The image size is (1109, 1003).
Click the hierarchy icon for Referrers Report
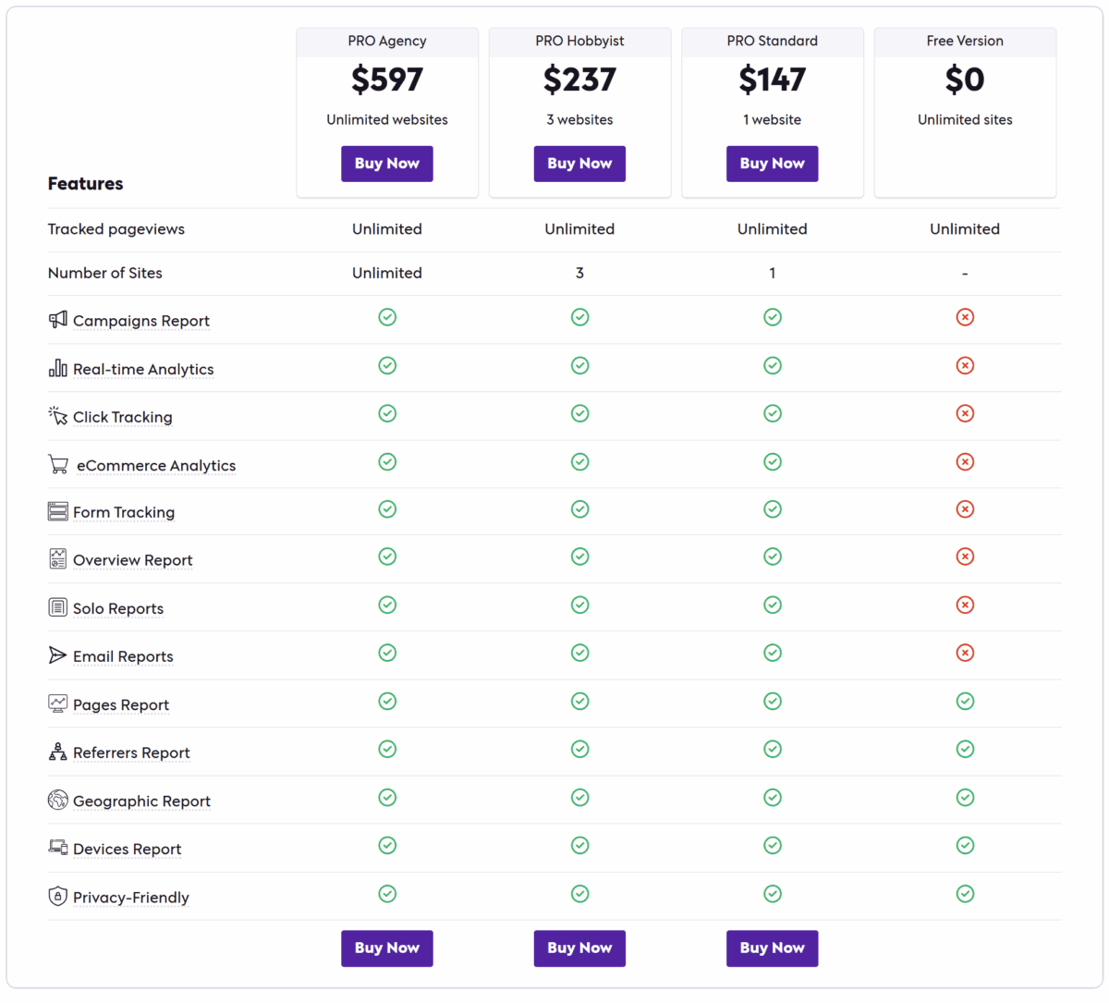tap(58, 752)
